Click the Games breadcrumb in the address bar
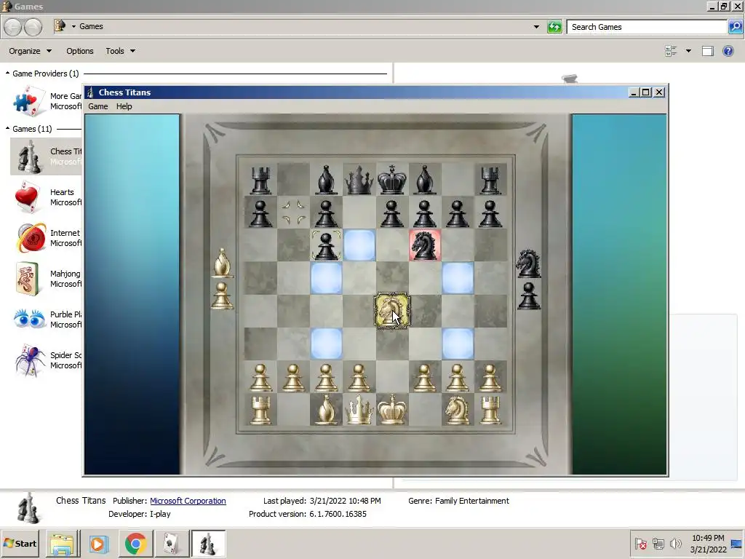745x559 pixels. (91, 27)
